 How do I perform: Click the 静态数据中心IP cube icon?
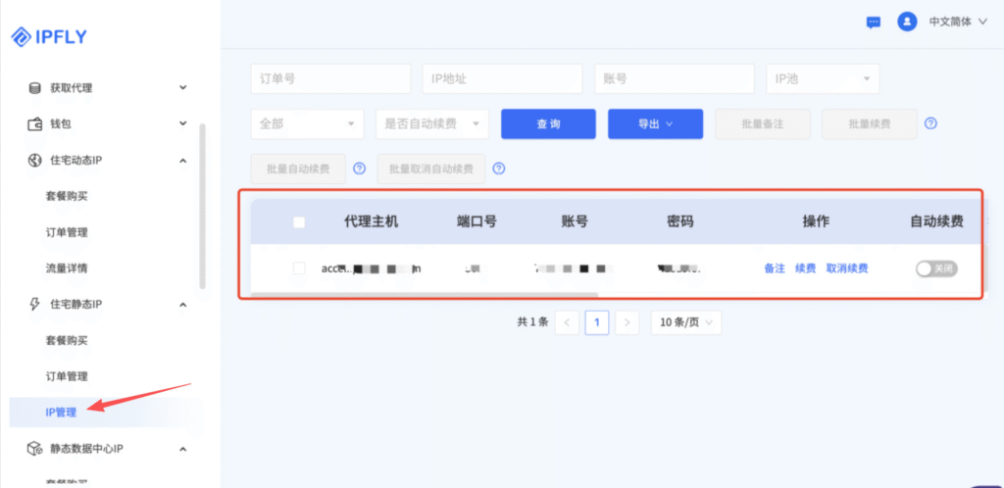pyautogui.click(x=34, y=449)
